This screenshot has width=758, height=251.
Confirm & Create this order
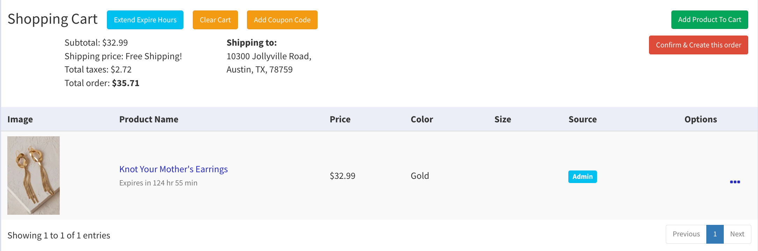(x=699, y=45)
